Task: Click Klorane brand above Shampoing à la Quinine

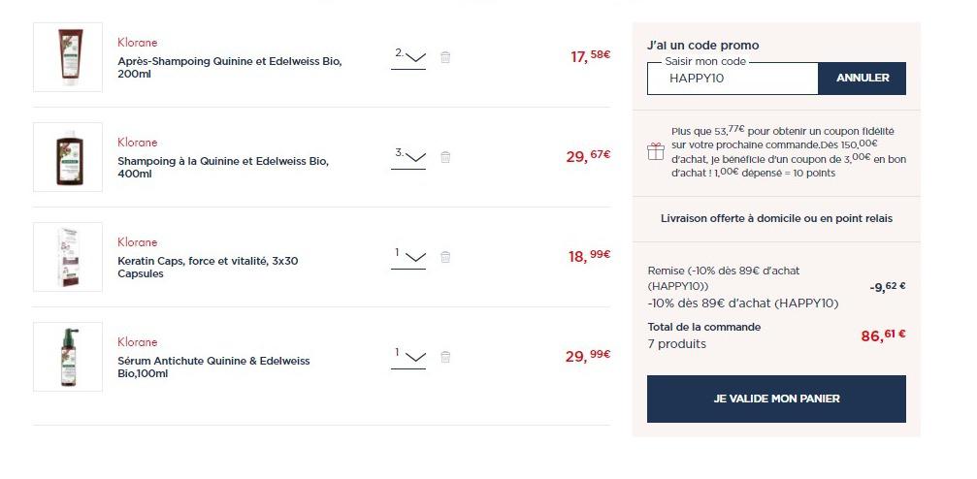Action: tap(138, 143)
